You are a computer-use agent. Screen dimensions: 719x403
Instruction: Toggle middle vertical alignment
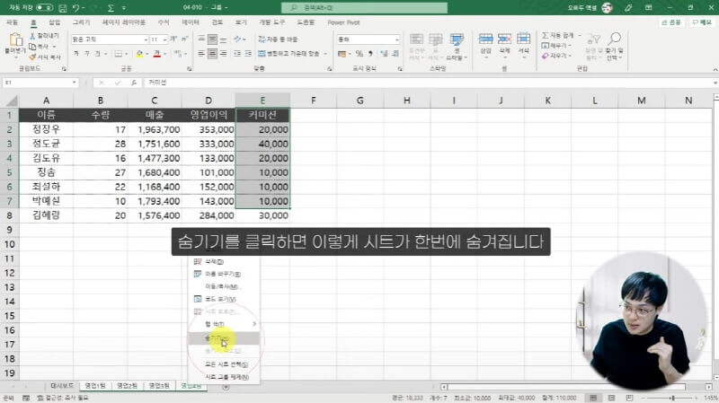tap(212, 39)
